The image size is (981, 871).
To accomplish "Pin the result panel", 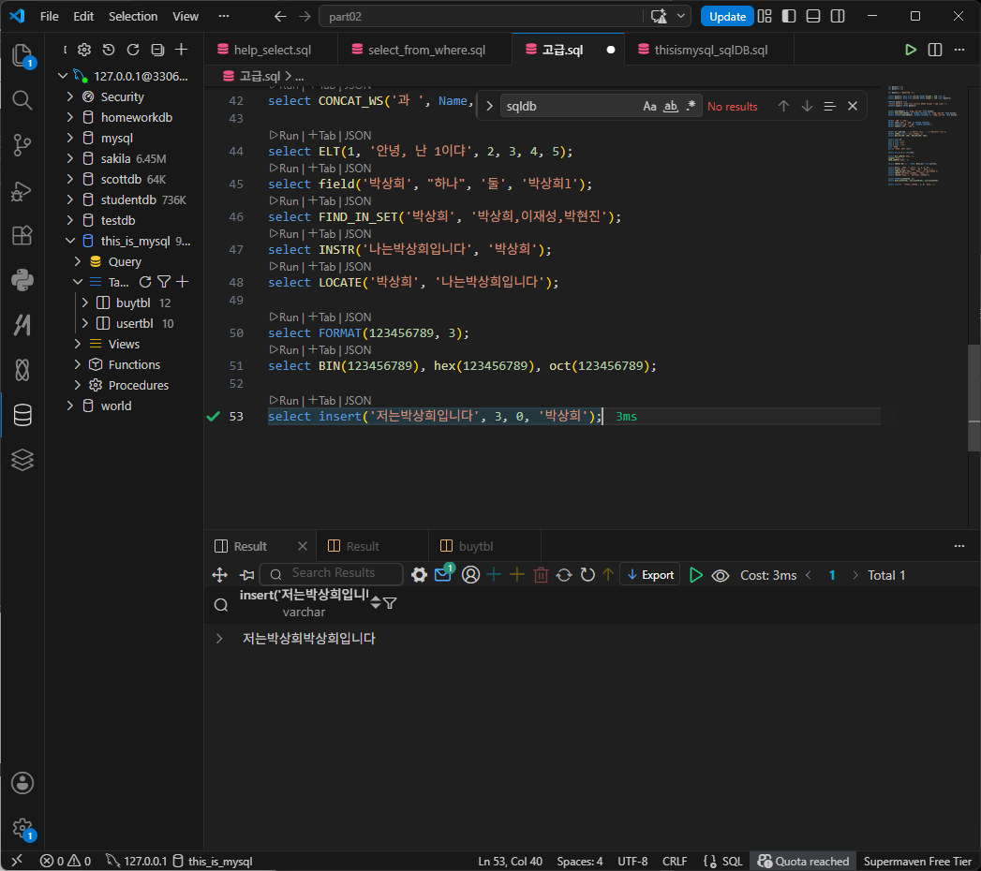I will click(247, 575).
